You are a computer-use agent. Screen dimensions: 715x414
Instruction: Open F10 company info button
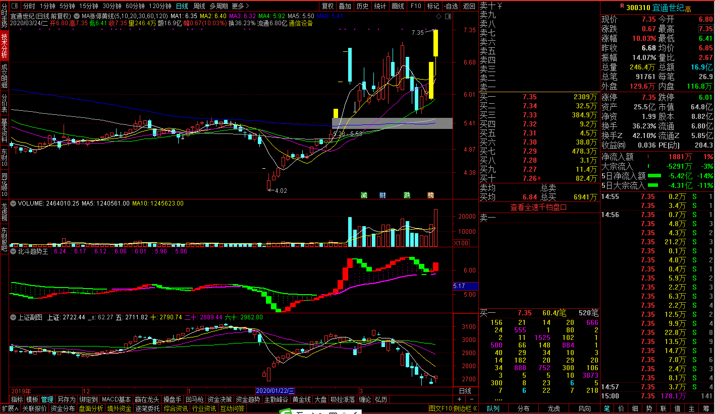click(416, 6)
